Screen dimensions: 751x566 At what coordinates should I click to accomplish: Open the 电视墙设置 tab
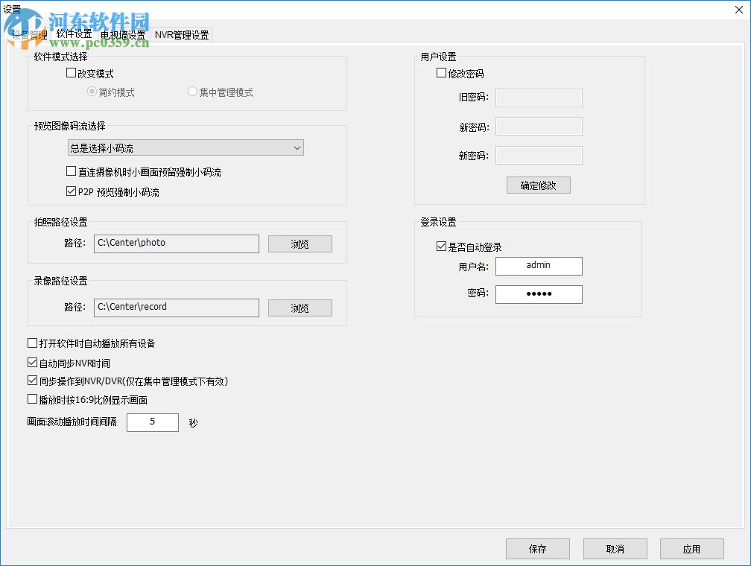[123, 35]
